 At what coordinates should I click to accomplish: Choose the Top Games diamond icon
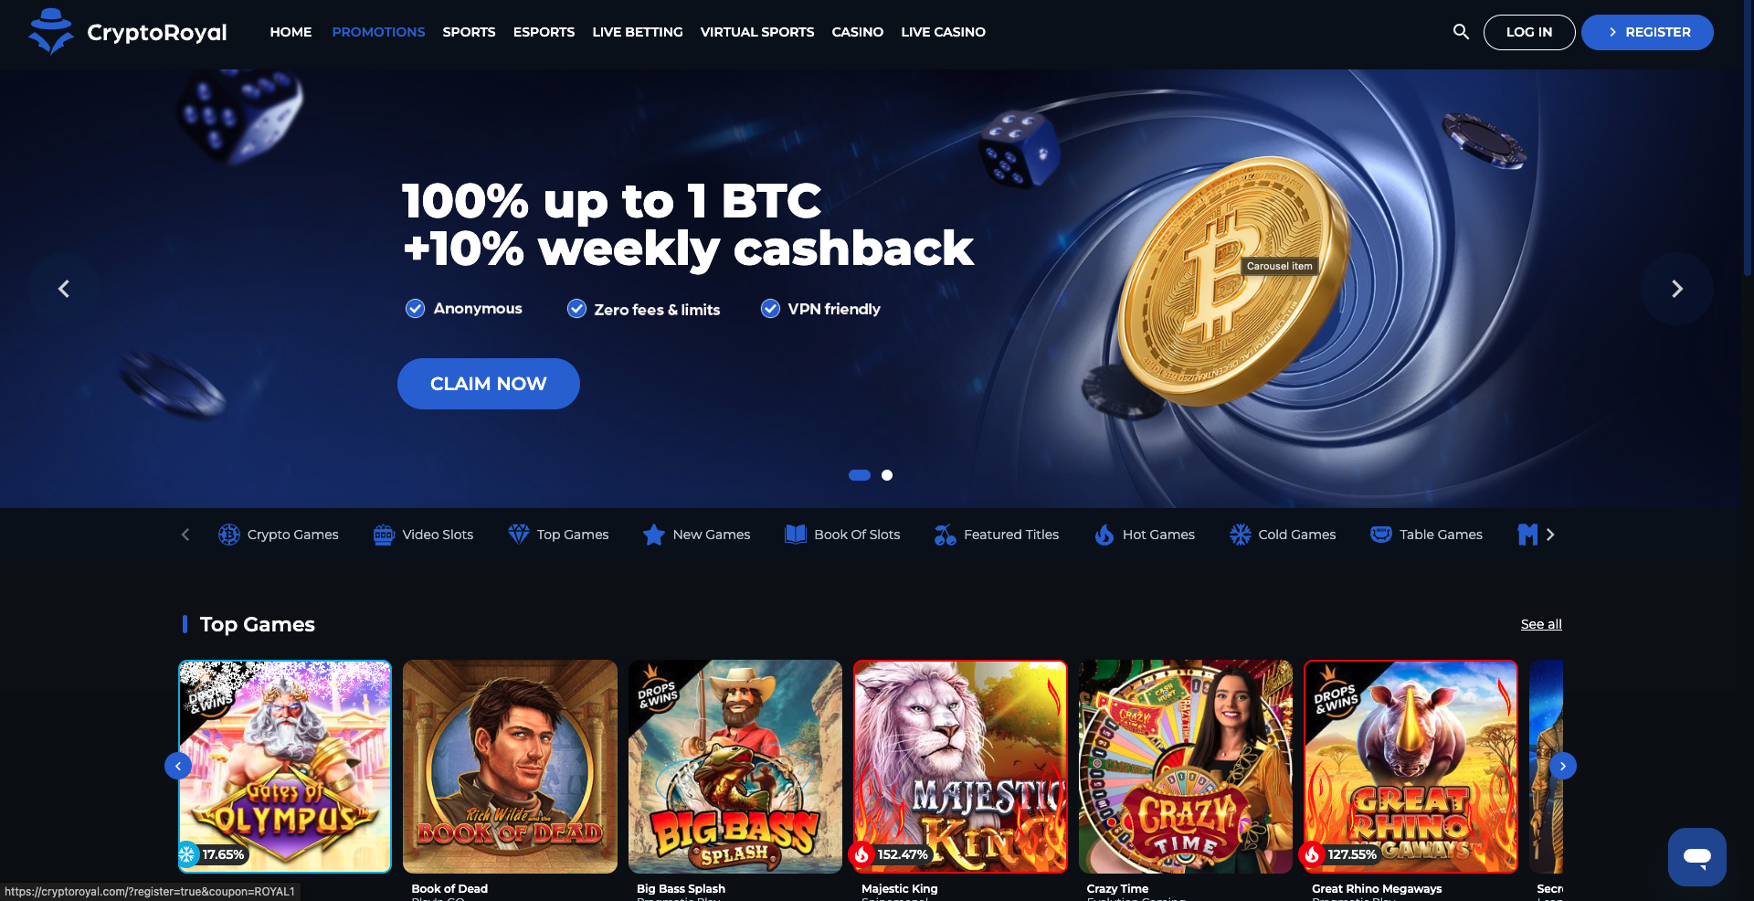click(x=518, y=535)
